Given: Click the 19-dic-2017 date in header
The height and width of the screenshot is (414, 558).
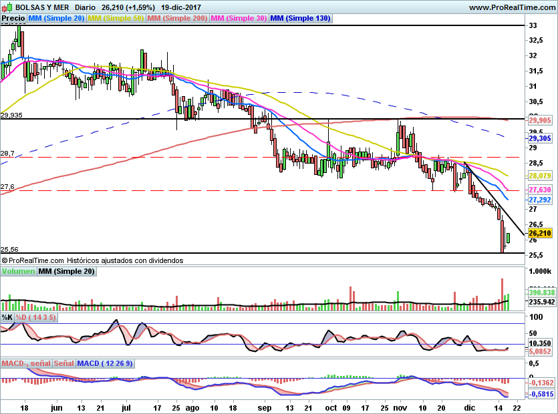Looking at the screenshot, I should [181, 7].
